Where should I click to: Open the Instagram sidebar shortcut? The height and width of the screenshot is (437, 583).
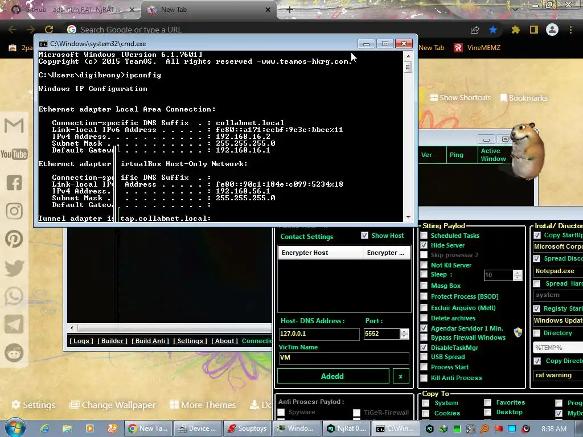pyautogui.click(x=14, y=211)
